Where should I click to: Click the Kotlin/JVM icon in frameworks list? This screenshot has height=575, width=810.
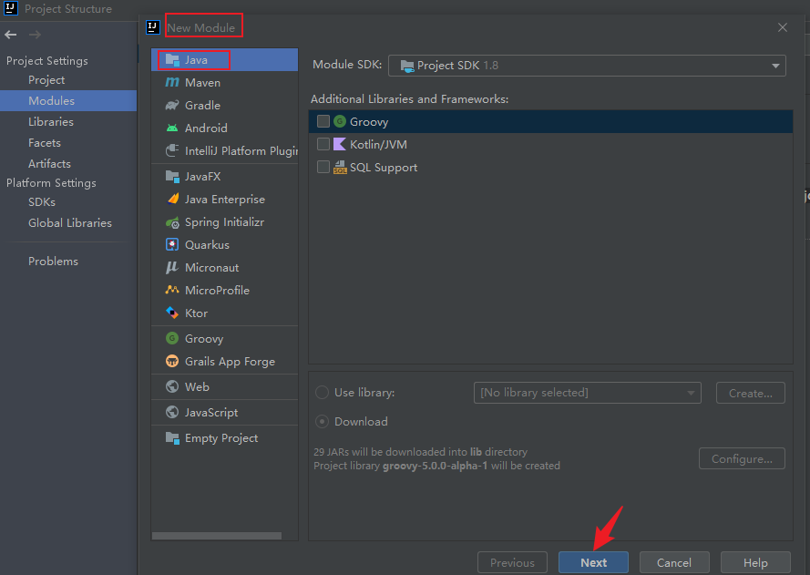pyautogui.click(x=340, y=144)
